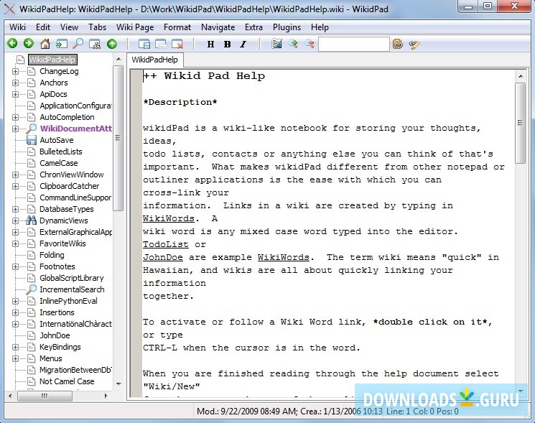Select the BulletedLists tree item

pos(61,152)
